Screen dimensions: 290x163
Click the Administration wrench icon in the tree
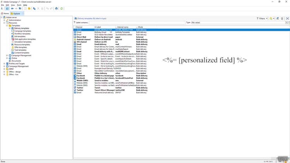(x=7, y=20)
